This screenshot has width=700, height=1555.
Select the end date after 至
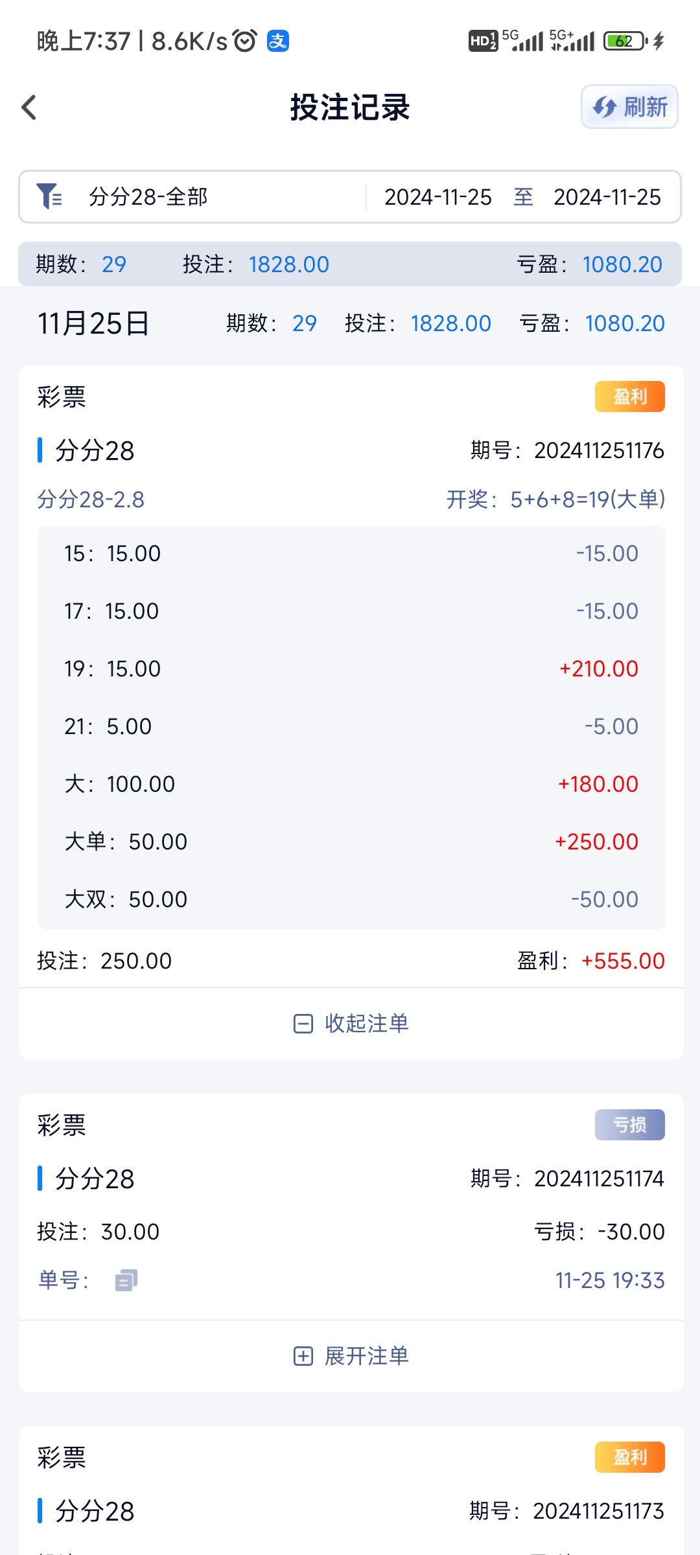point(607,197)
